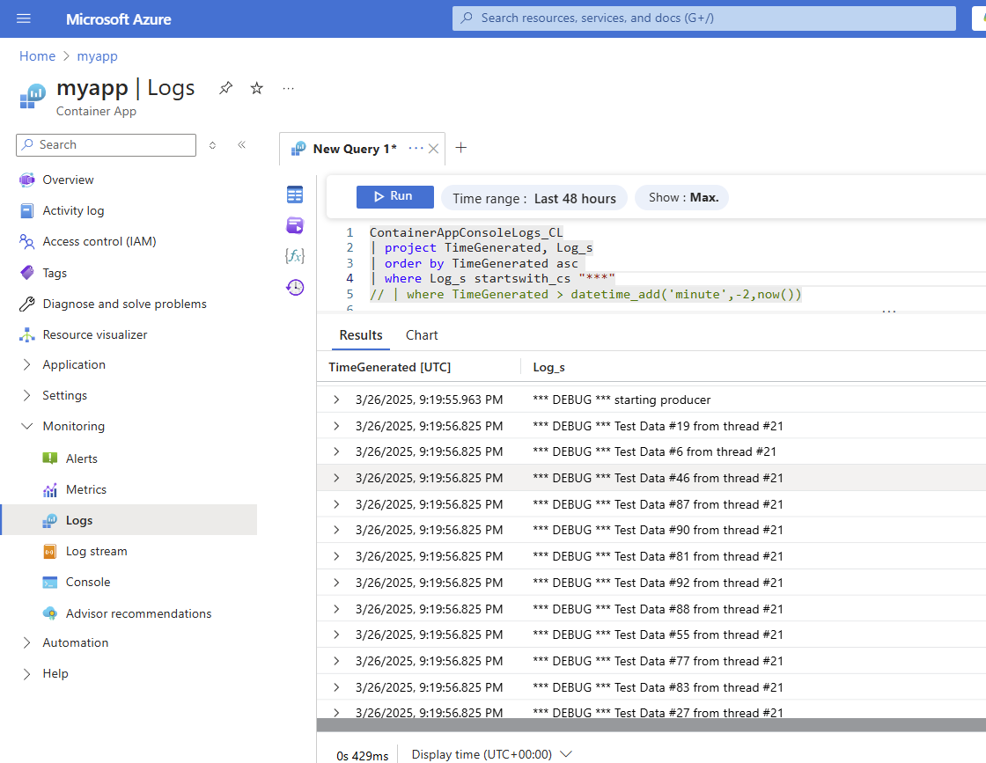Go to myapp breadcrumb link
Viewport: 986px width, 763px height.
[x=97, y=56]
